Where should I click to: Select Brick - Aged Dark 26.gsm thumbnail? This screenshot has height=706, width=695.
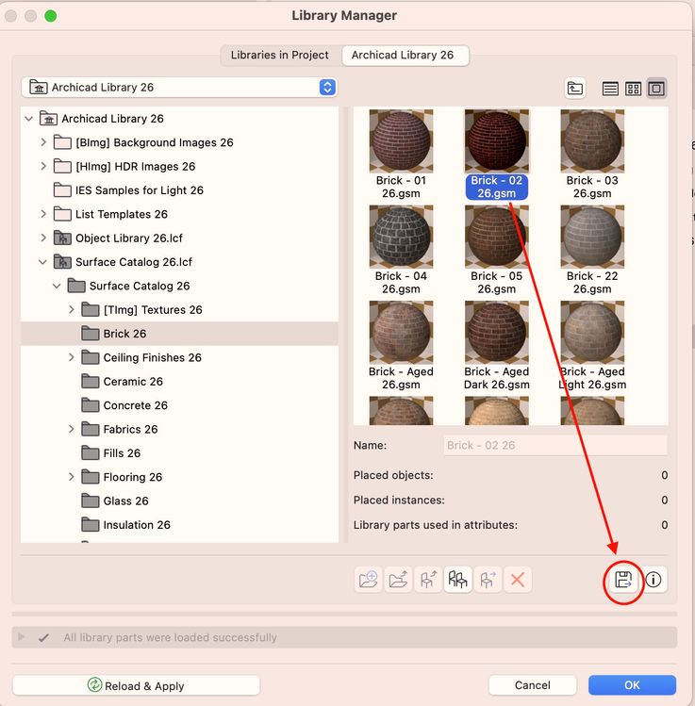click(x=496, y=333)
